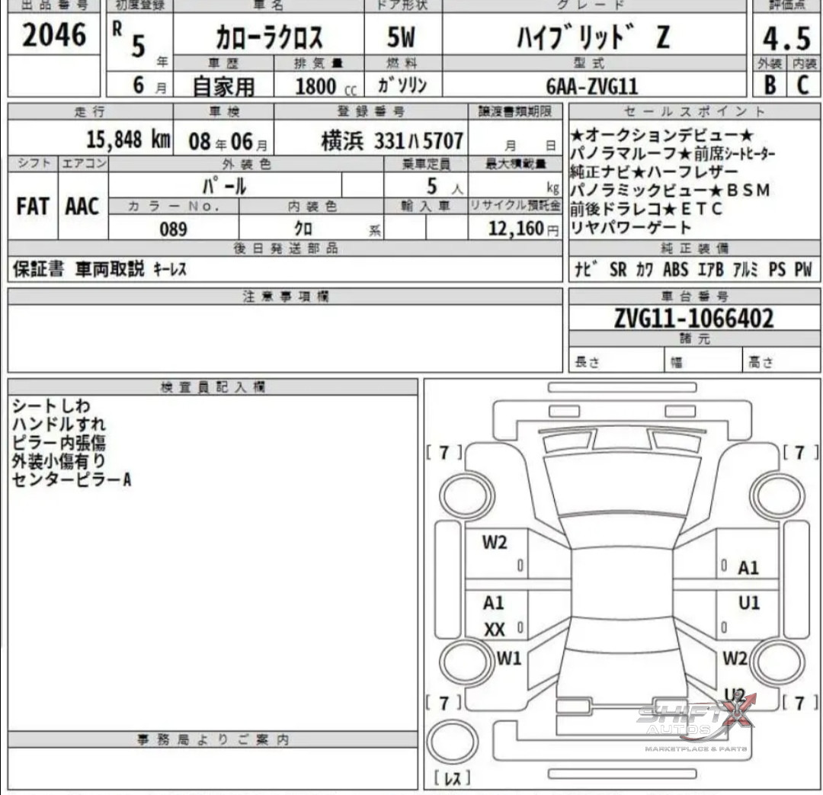Click the air conditioner value AAC
Viewport: 823px width, 795px height.
click(82, 207)
